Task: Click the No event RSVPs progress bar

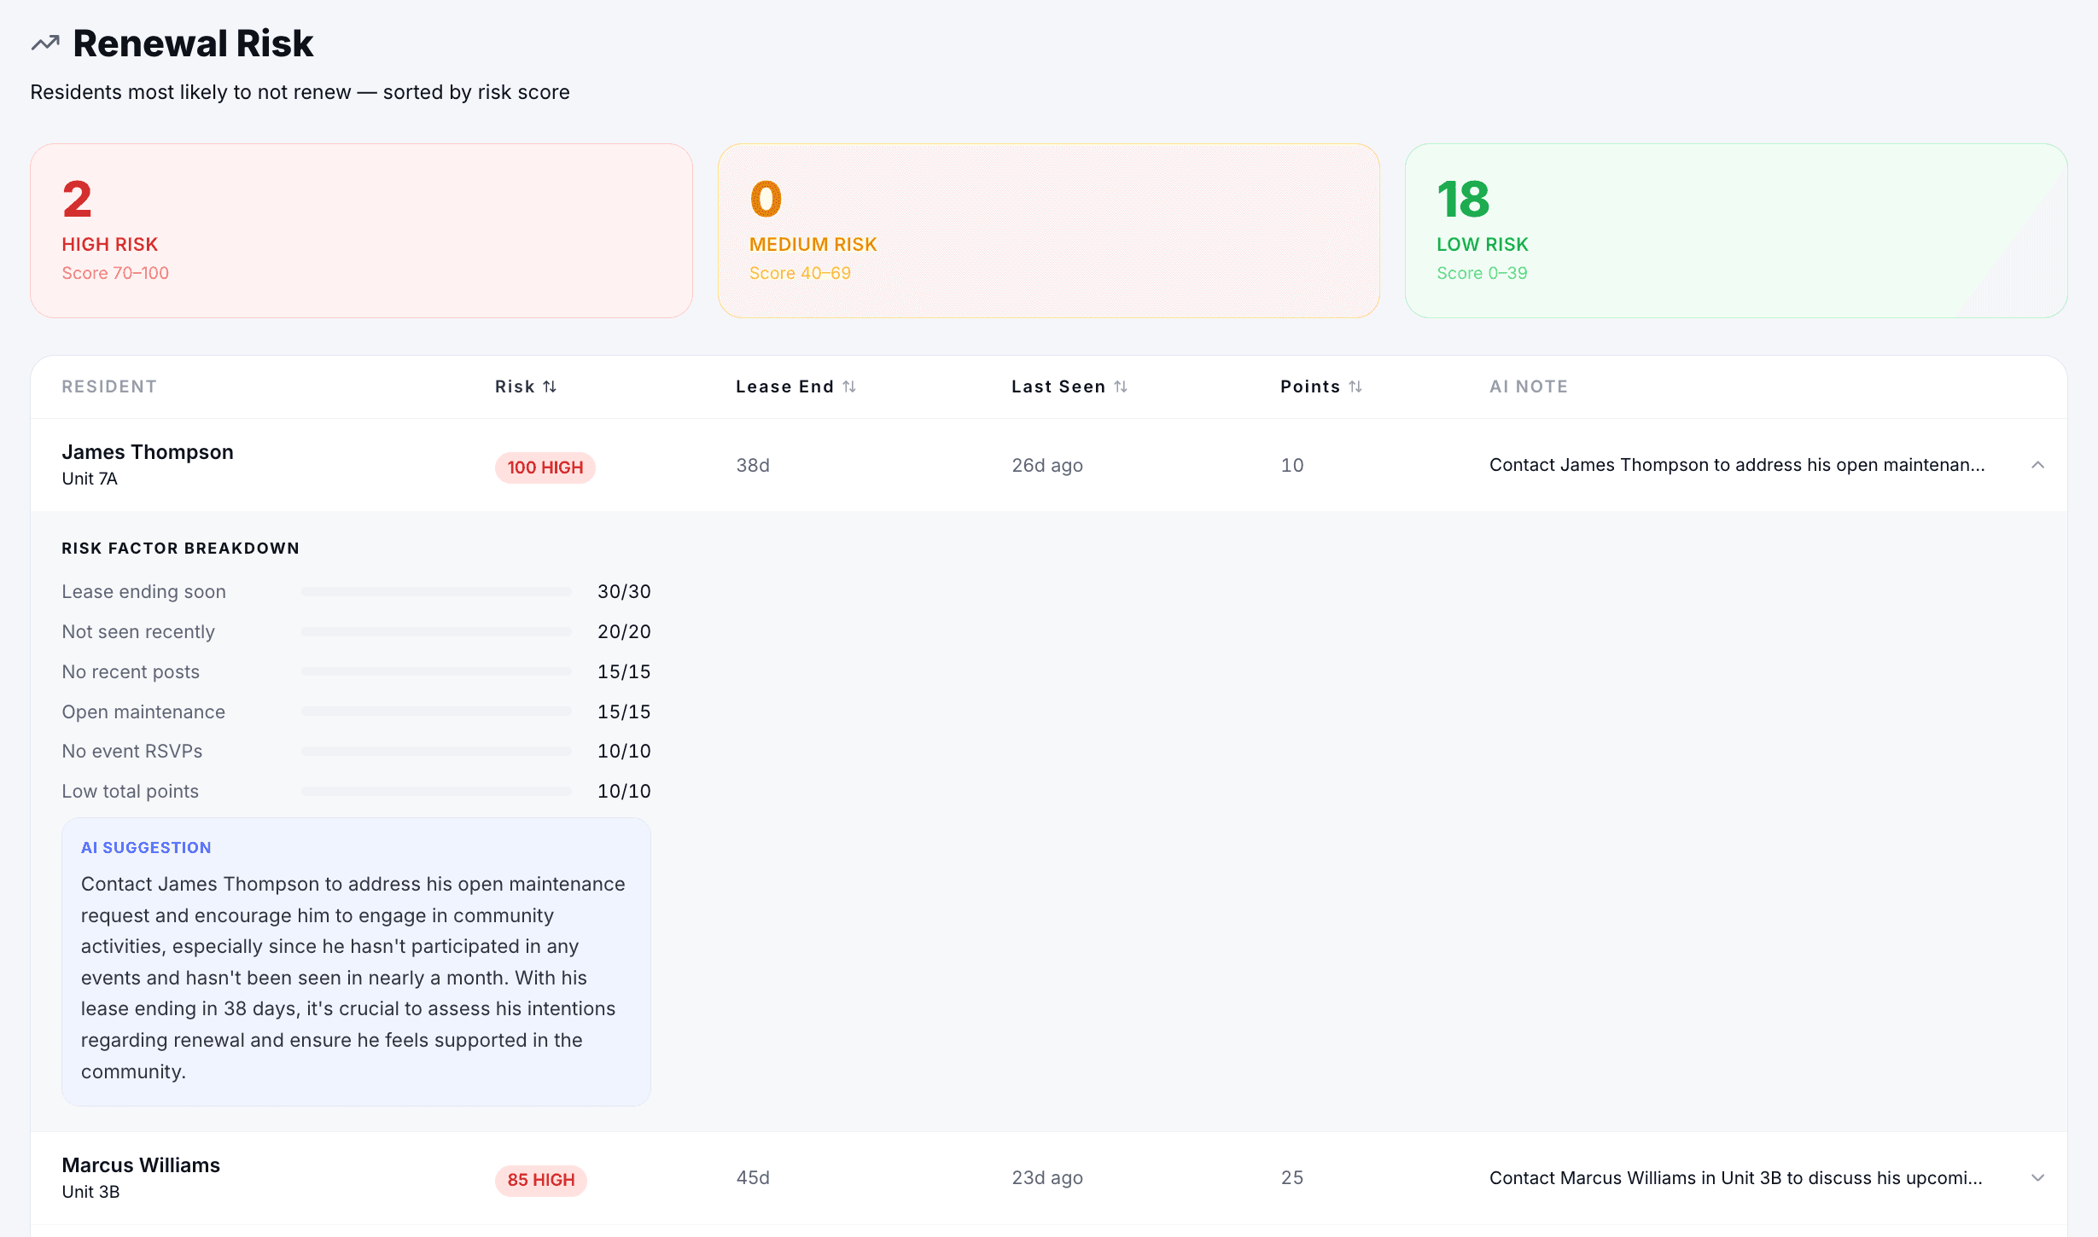Action: coord(436,751)
